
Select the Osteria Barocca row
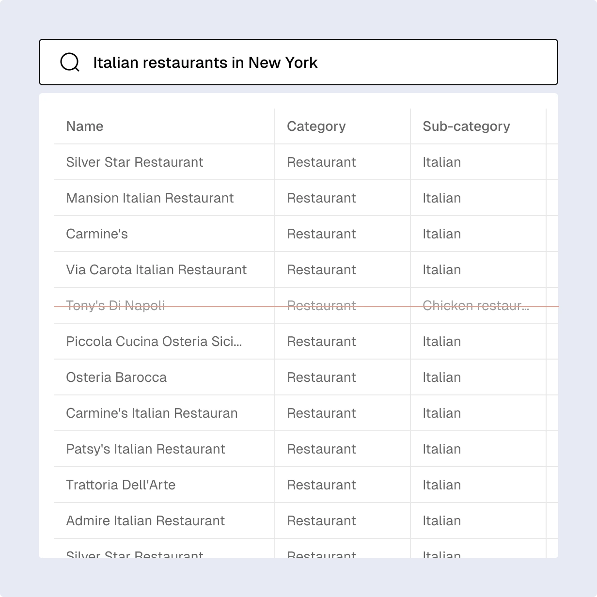pyautogui.click(x=116, y=377)
